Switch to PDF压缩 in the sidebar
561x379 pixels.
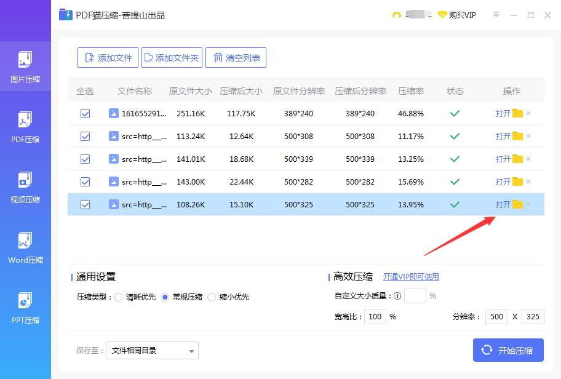pos(25,127)
